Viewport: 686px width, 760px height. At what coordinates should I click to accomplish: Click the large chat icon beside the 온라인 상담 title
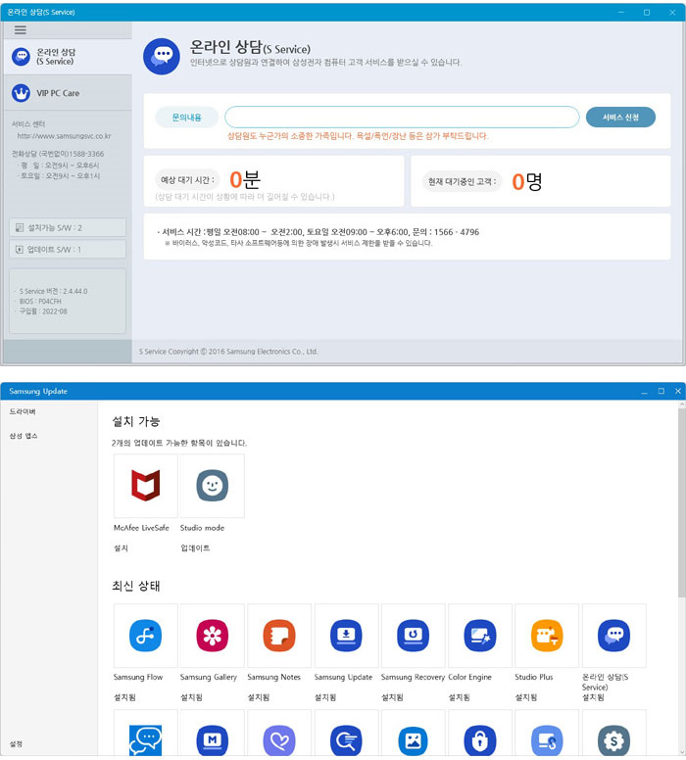(x=162, y=56)
